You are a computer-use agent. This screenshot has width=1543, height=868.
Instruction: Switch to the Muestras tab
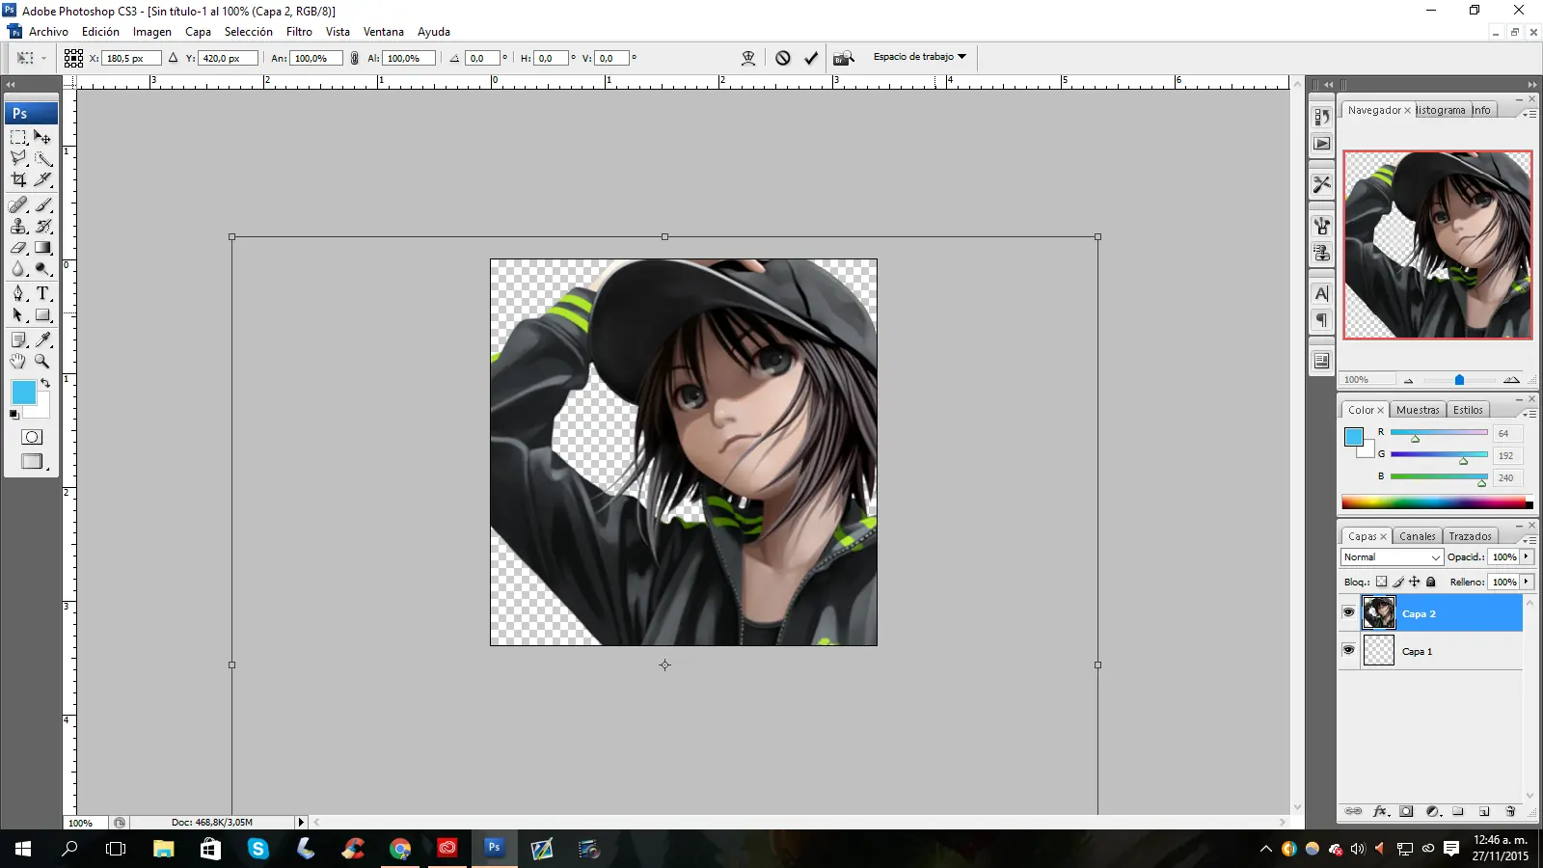tap(1418, 410)
